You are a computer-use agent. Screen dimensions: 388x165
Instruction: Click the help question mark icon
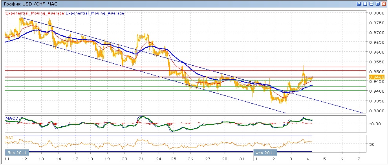click(x=359, y=4)
